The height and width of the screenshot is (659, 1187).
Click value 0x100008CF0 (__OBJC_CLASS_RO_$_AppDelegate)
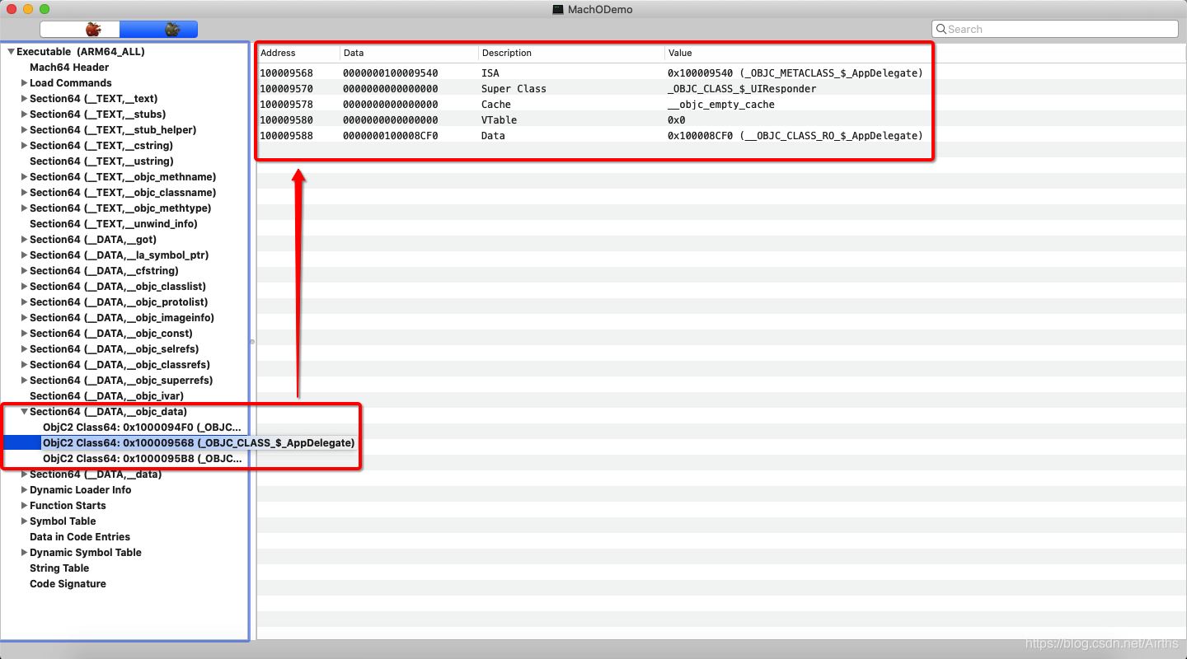tap(795, 136)
